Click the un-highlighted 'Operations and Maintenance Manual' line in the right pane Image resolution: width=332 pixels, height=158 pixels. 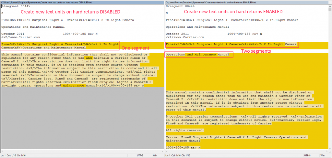197,27
